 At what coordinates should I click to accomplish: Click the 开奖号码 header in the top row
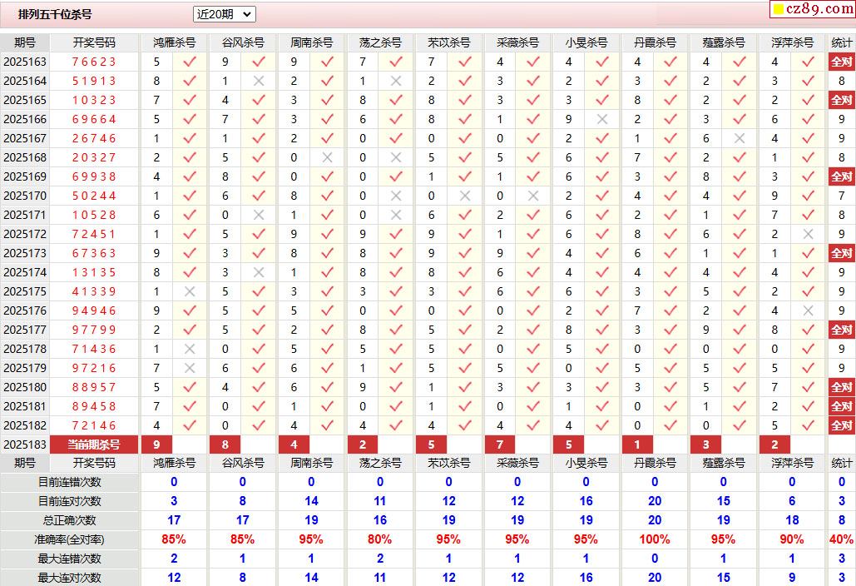[94, 42]
